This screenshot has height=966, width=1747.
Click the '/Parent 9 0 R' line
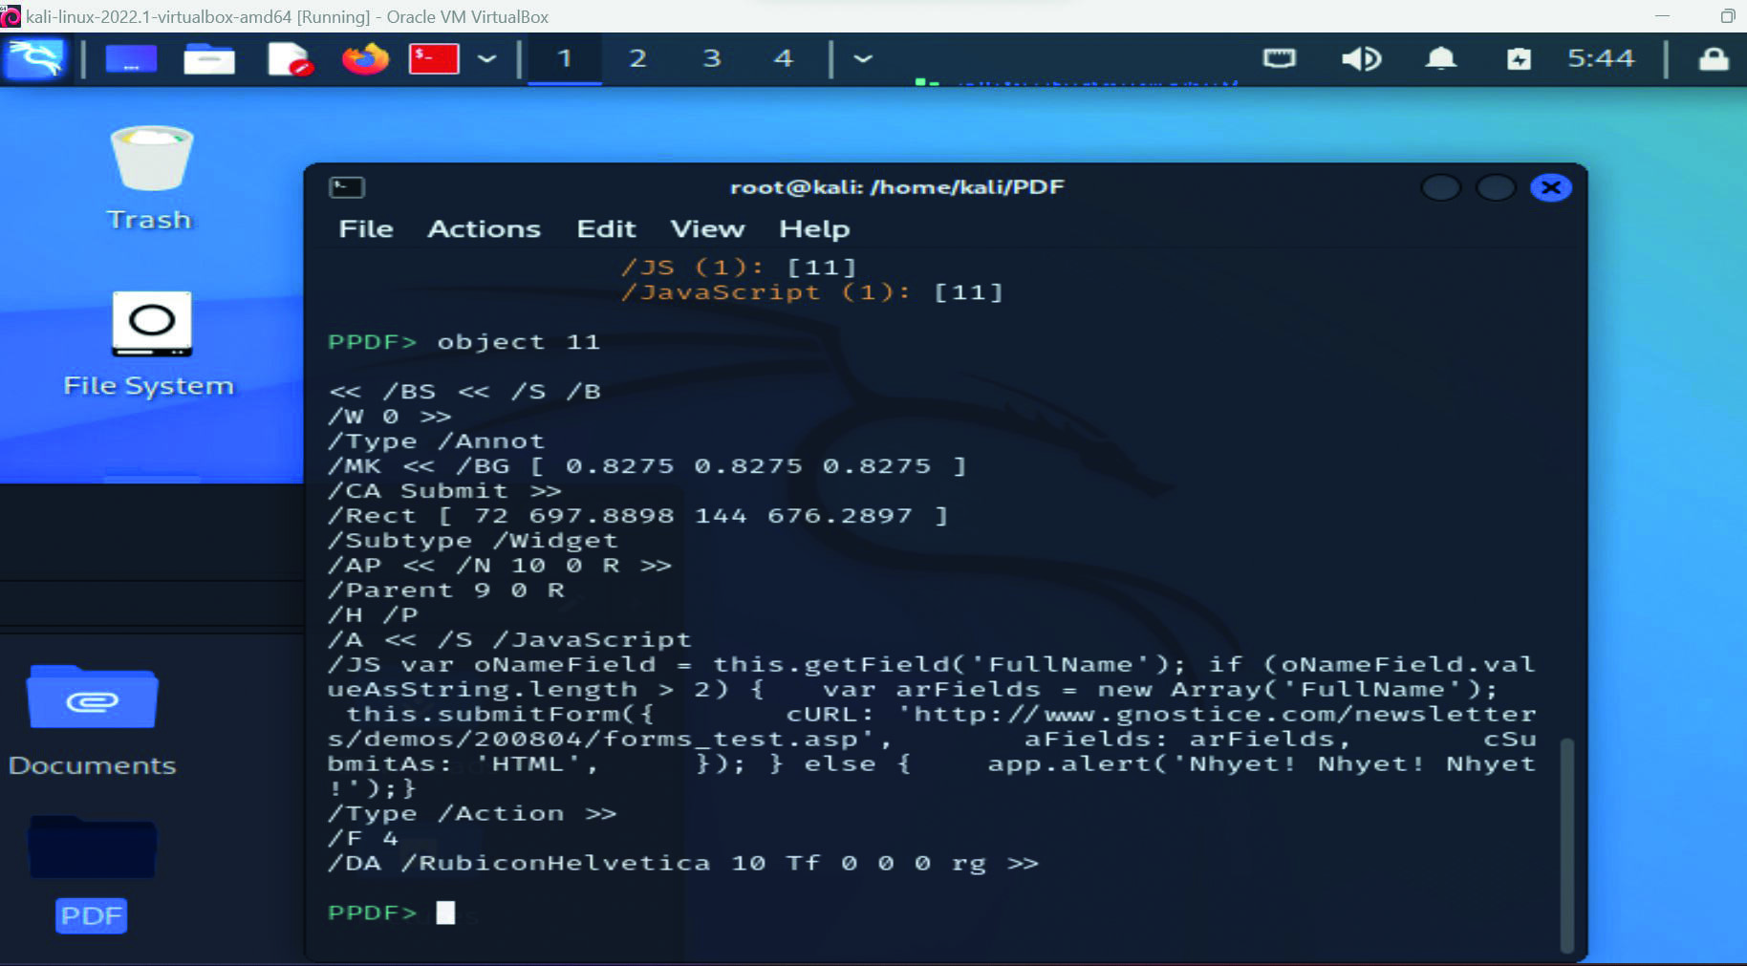point(445,590)
